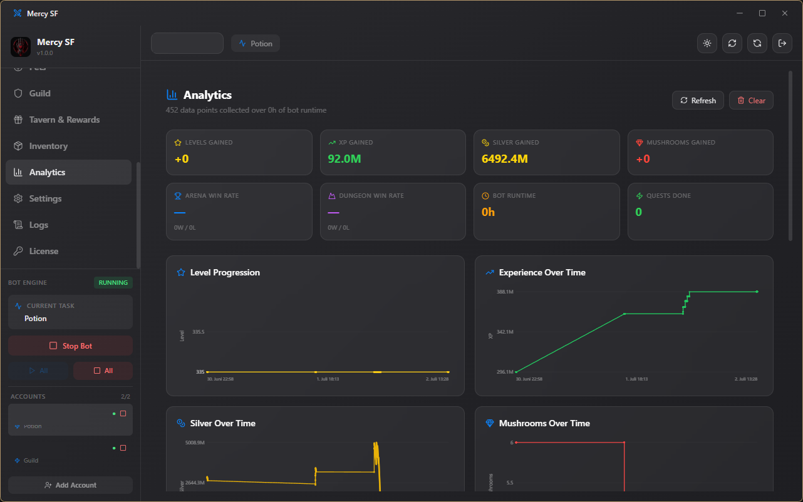Open Settings from the sidebar
This screenshot has height=502, width=803.
(69, 198)
